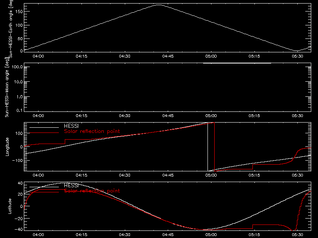Click 04:45 label under Latitude plot

click(x=168, y=234)
